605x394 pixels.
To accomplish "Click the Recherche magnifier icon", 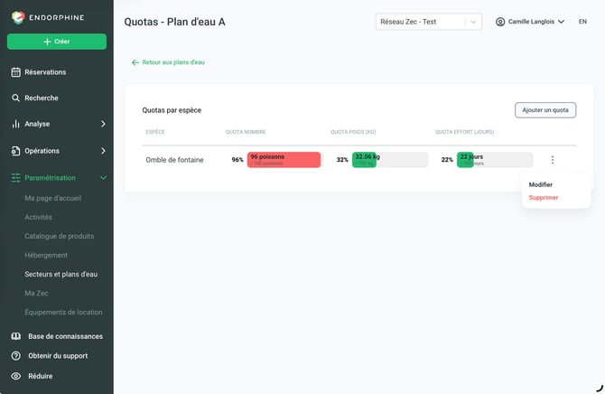I will pyautogui.click(x=15, y=98).
